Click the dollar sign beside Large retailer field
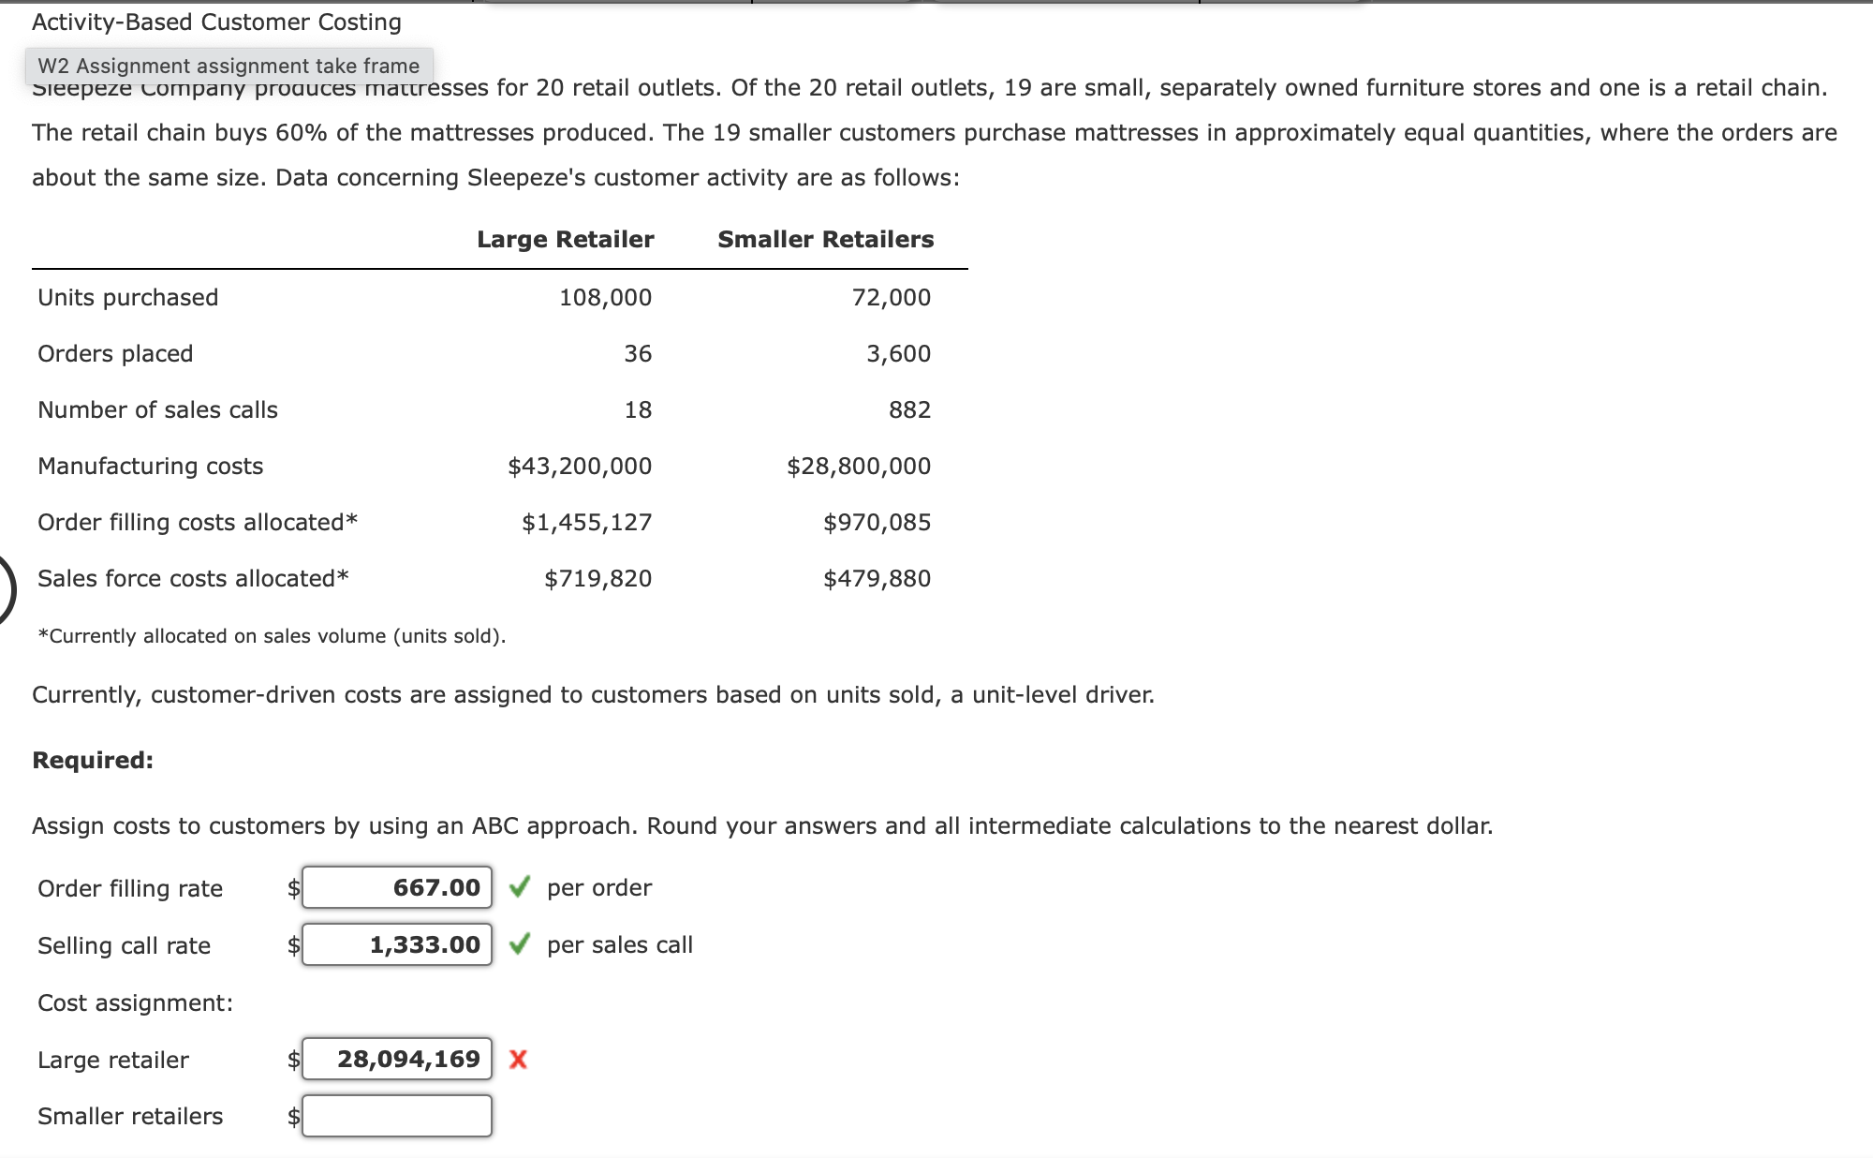Screen dimensions: 1873x1158 (292, 1060)
